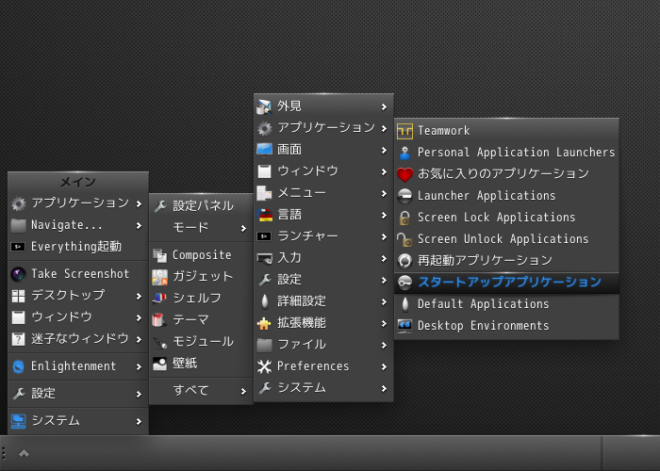Open the ウィンドウ entry in main menu
Image resolution: width=660 pixels, height=471 pixels.
pos(78,317)
